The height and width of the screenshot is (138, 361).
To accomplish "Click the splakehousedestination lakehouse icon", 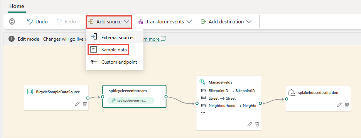I will [x=292, y=93].
